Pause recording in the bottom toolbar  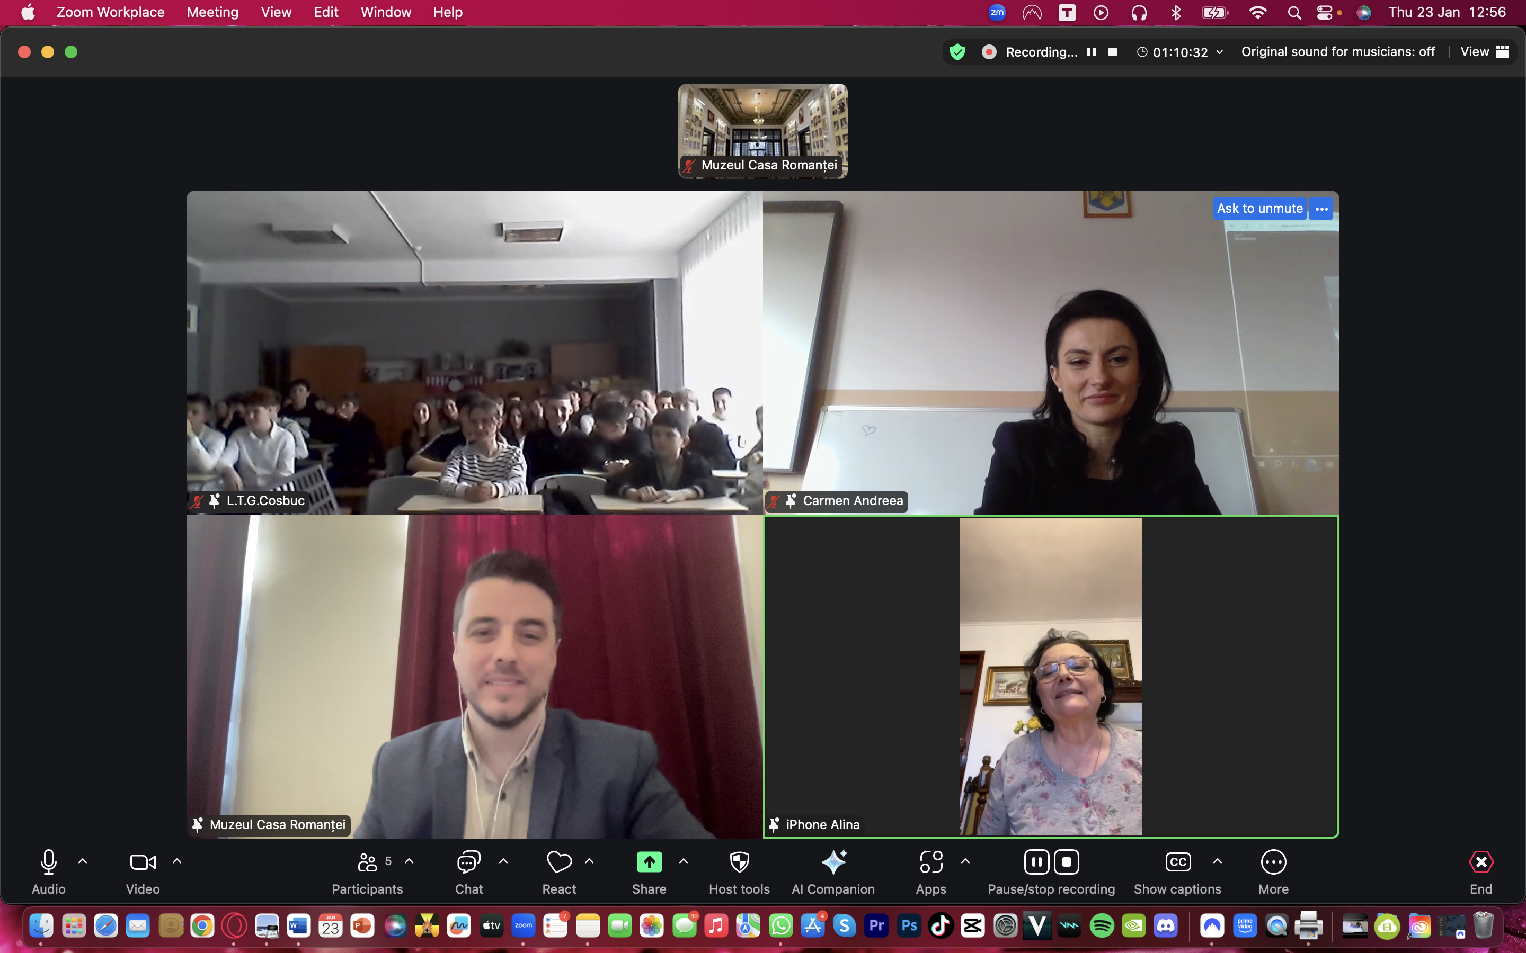1036,862
